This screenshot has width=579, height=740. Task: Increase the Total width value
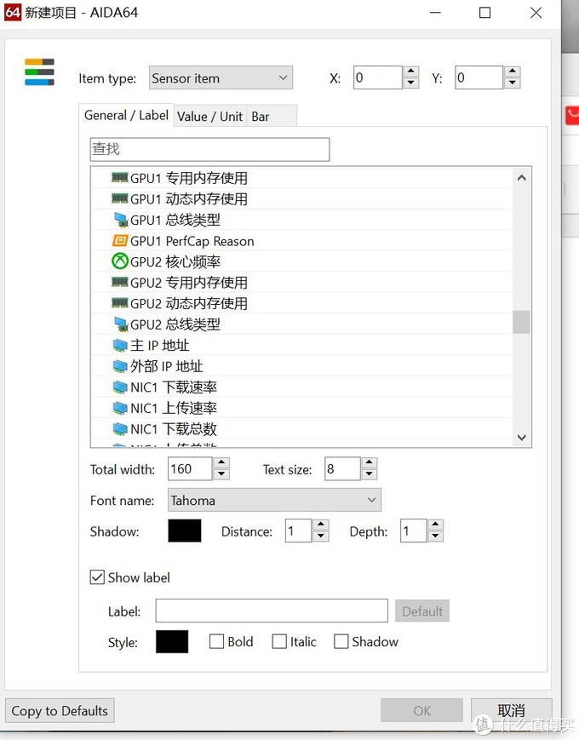(x=221, y=463)
